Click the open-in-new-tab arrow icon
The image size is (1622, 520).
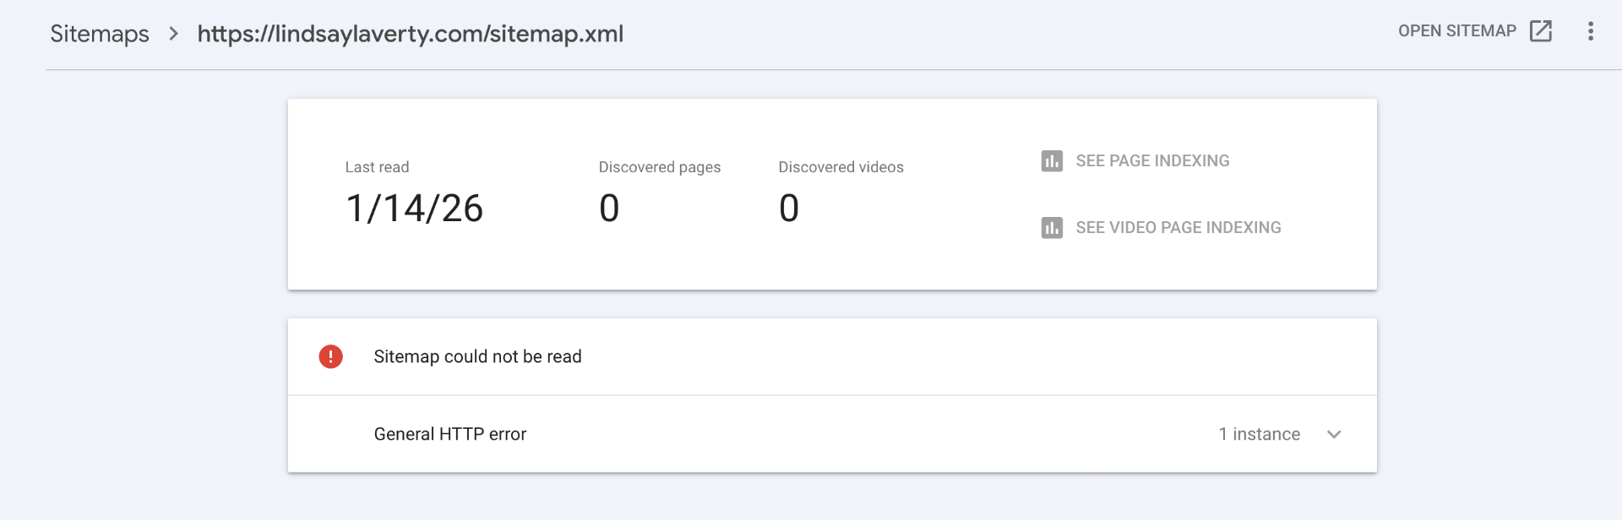1541,31
